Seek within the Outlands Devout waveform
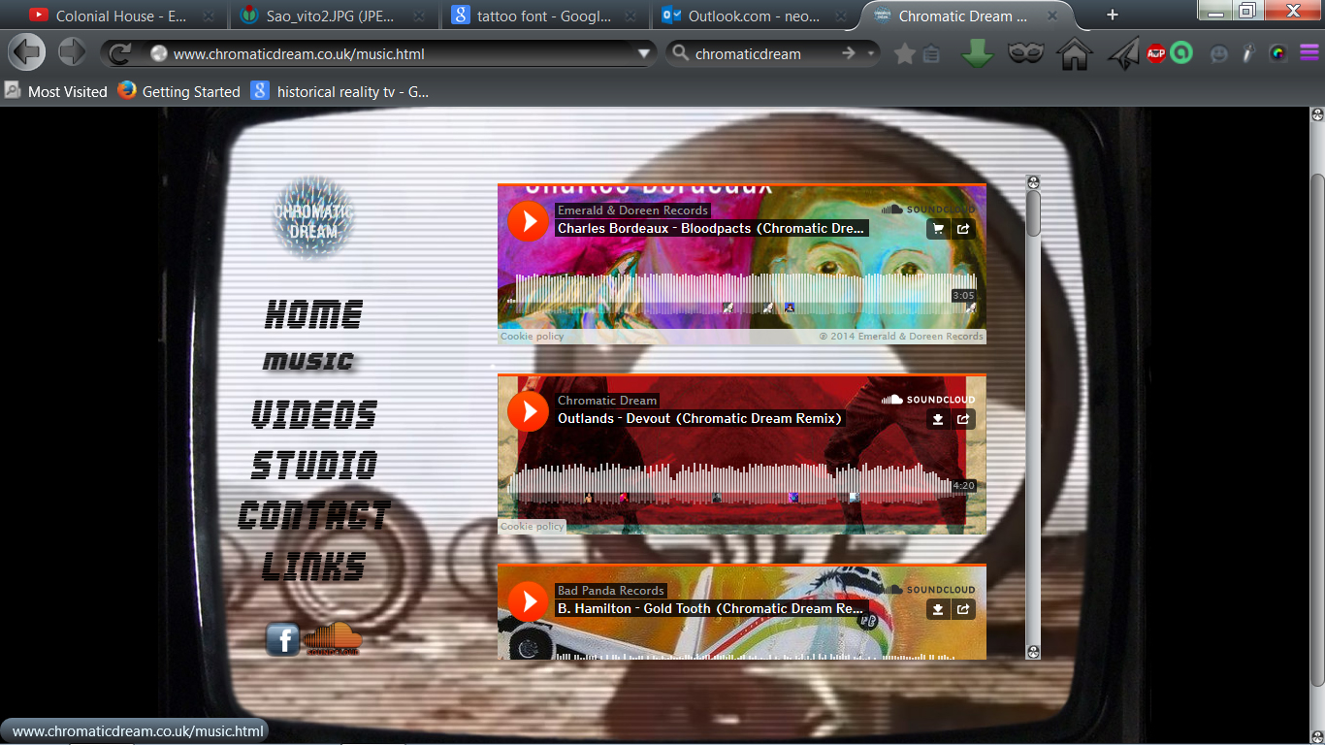Image resolution: width=1325 pixels, height=745 pixels. point(744,484)
